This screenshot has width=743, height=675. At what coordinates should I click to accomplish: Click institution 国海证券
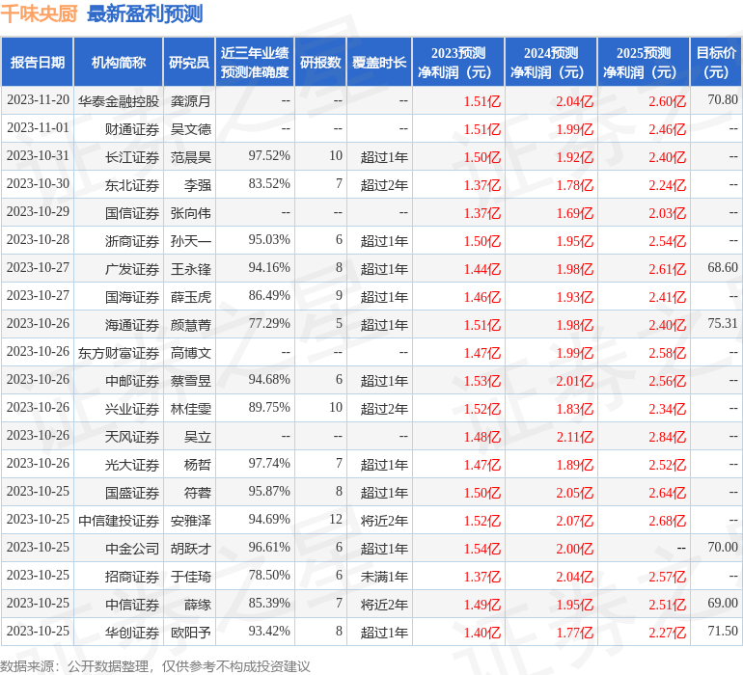132,297
